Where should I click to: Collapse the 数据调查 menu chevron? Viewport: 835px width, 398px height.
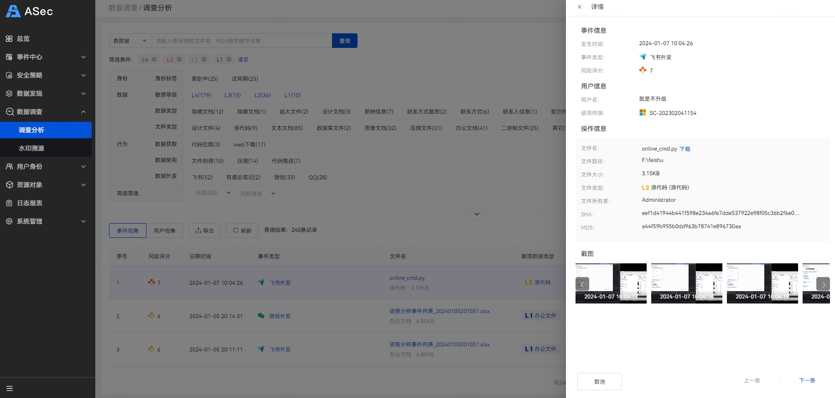(x=83, y=112)
